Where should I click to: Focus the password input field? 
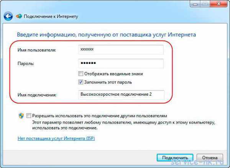coord(121,64)
